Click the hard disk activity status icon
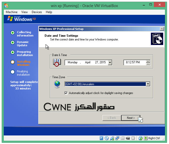This screenshot has width=169, height=144. click(101, 138)
